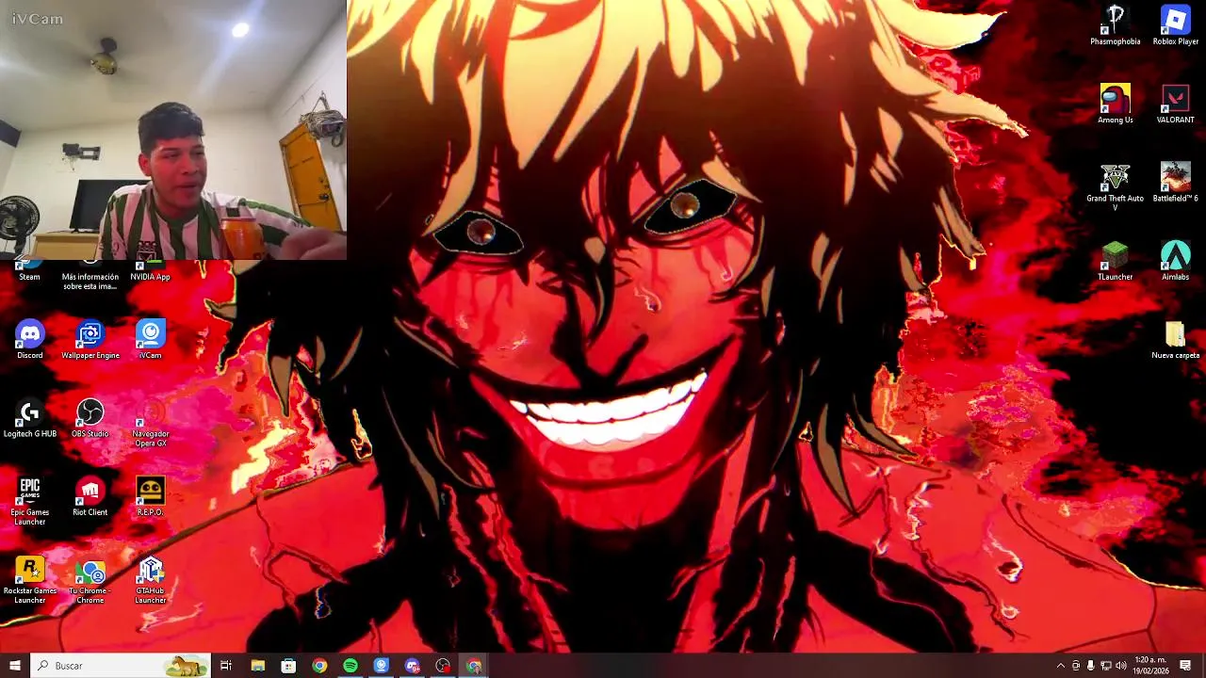Image resolution: width=1206 pixels, height=678 pixels.
Task: Open File Explorer from the taskbar
Action: pyautogui.click(x=258, y=666)
